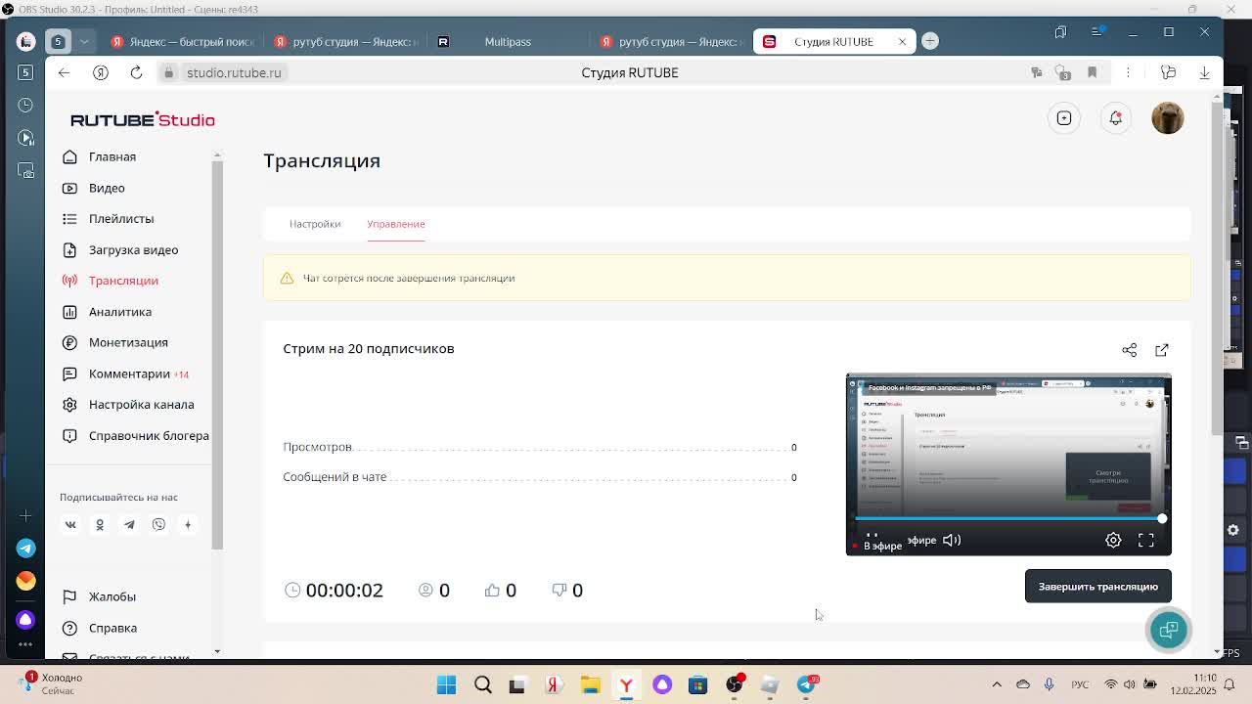This screenshot has width=1252, height=704.
Task: Mute the stream preview volume
Action: [952, 540]
